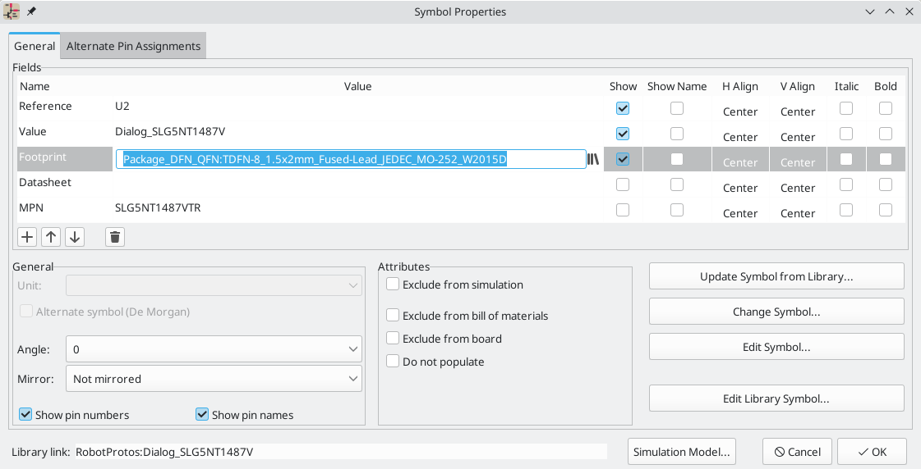This screenshot has width=921, height=469.
Task: Open the Simulation Model dialog
Action: tap(681, 452)
